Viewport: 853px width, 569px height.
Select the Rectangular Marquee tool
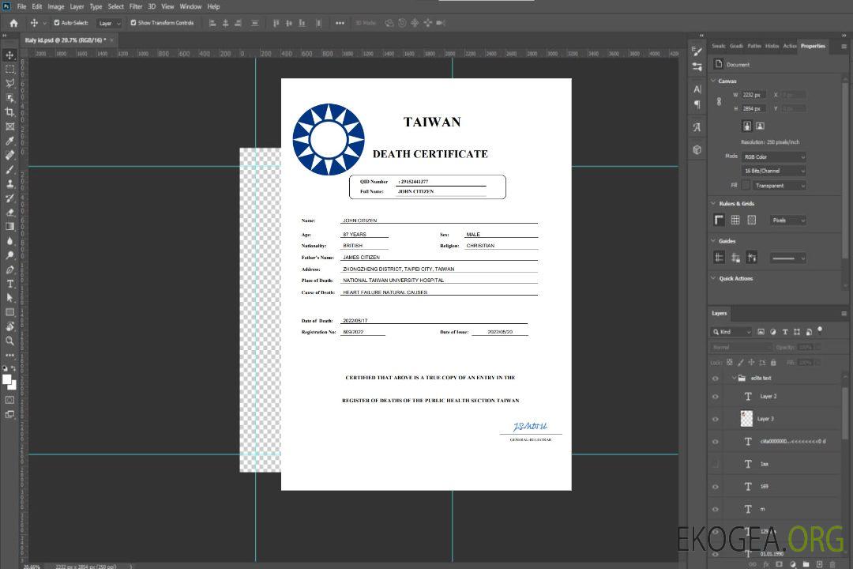pos(9,70)
